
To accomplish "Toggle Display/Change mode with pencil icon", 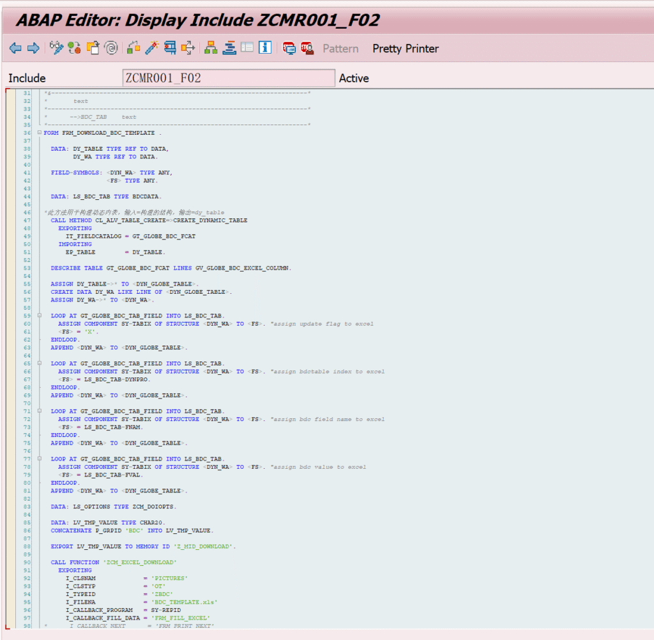I will (57, 49).
